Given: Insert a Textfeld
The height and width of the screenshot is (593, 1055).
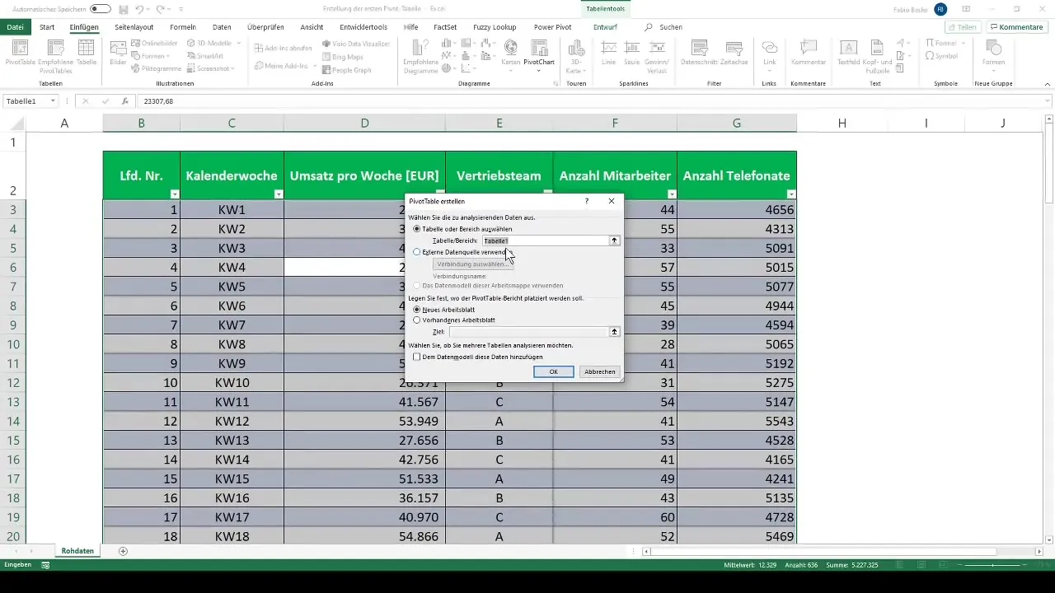Looking at the screenshot, I should click(x=848, y=53).
